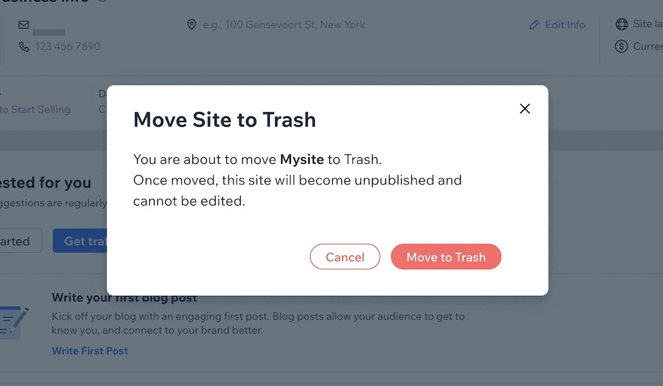Screen dimensions: 663x386
Task: Click the Site language label text
Action: point(648,24)
